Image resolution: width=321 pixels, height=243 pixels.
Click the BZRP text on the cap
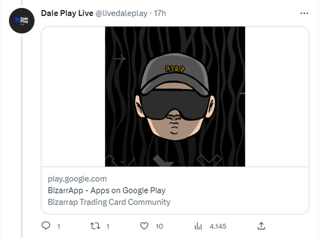click(x=175, y=69)
